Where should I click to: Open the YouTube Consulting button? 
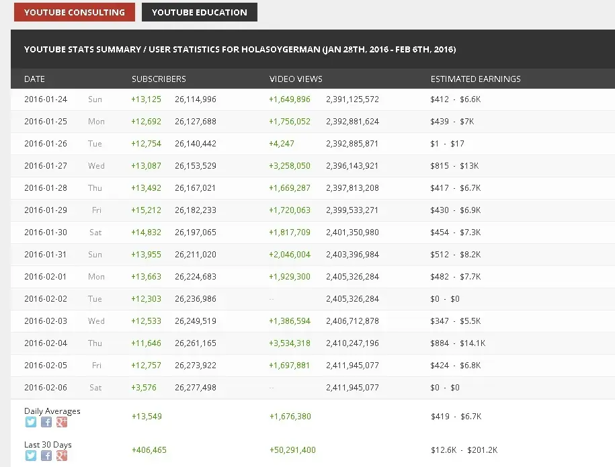[75, 12]
